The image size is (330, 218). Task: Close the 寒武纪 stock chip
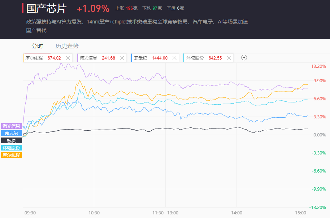(x=175, y=58)
